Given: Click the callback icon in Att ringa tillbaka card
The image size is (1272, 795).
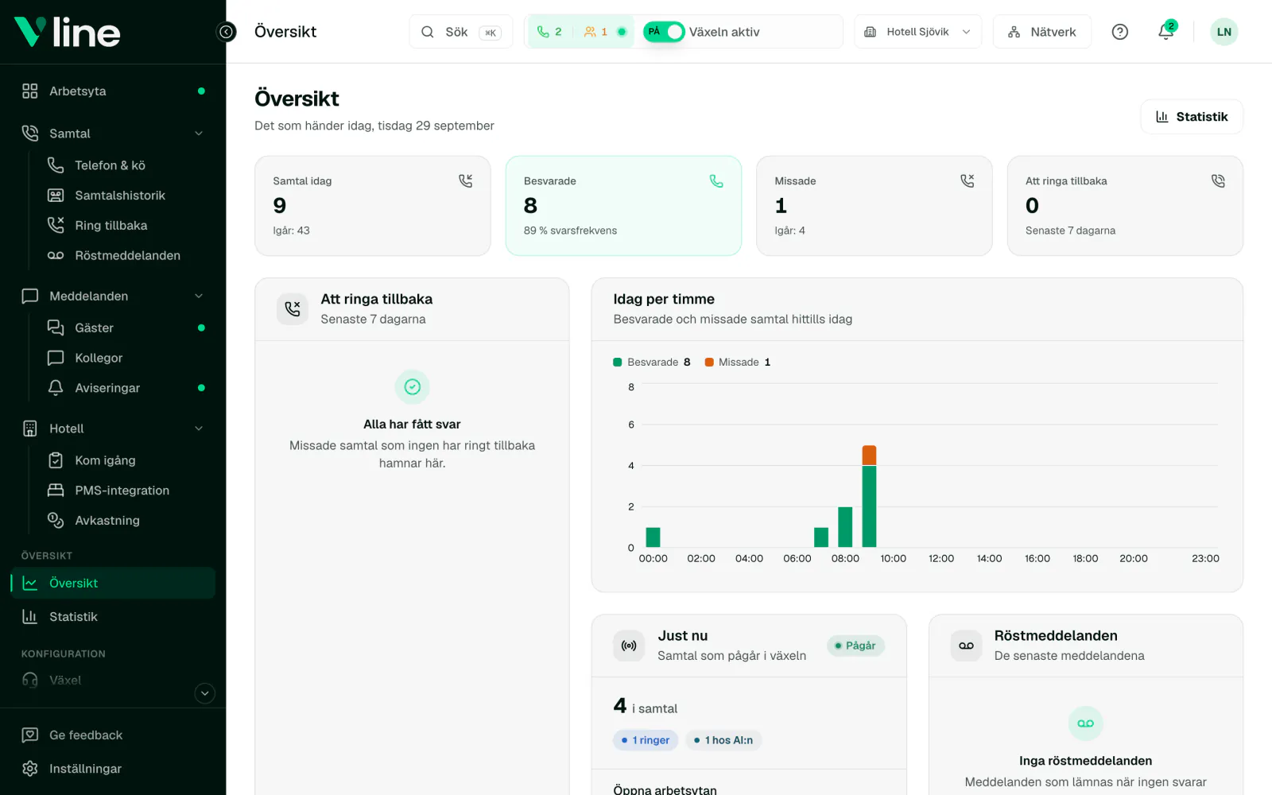Looking at the screenshot, I should coord(1218,181).
